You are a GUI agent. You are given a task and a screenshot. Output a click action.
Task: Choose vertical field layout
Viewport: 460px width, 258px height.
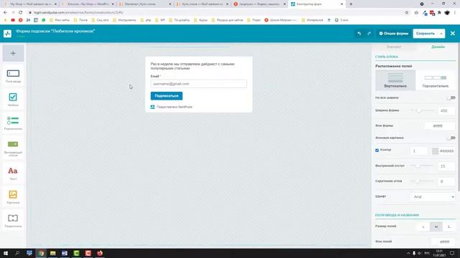pos(395,80)
